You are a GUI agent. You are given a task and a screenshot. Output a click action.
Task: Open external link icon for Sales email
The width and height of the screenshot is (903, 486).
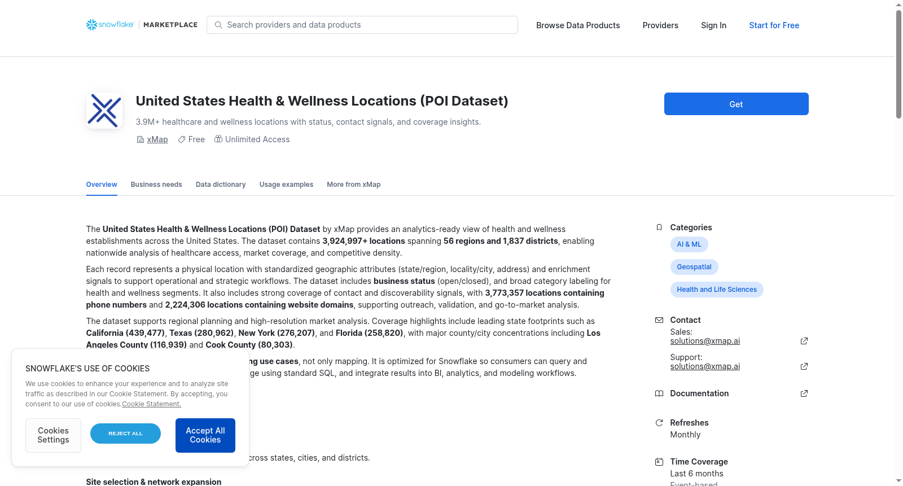(x=804, y=341)
